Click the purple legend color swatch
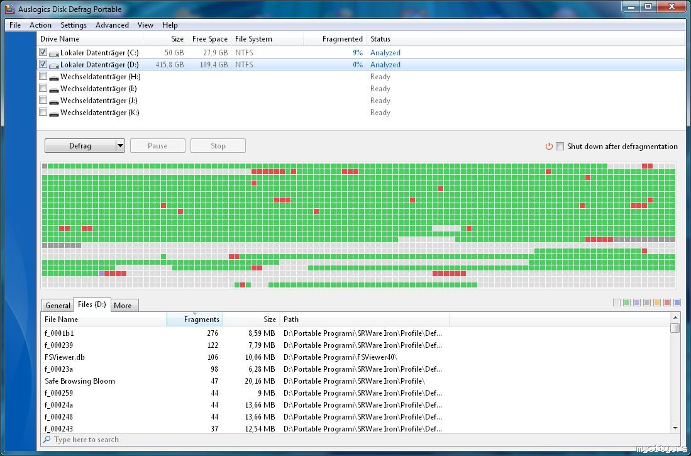Screen dimensions: 691x456 click(637, 303)
